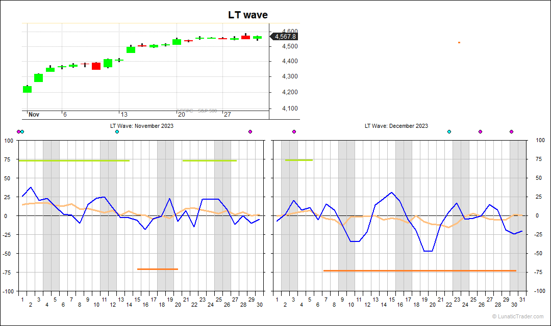Image resolution: width=551 pixels, height=326 pixels.
Task: Click the "LT Wave: November 2023" chart title
Action: click(142, 126)
